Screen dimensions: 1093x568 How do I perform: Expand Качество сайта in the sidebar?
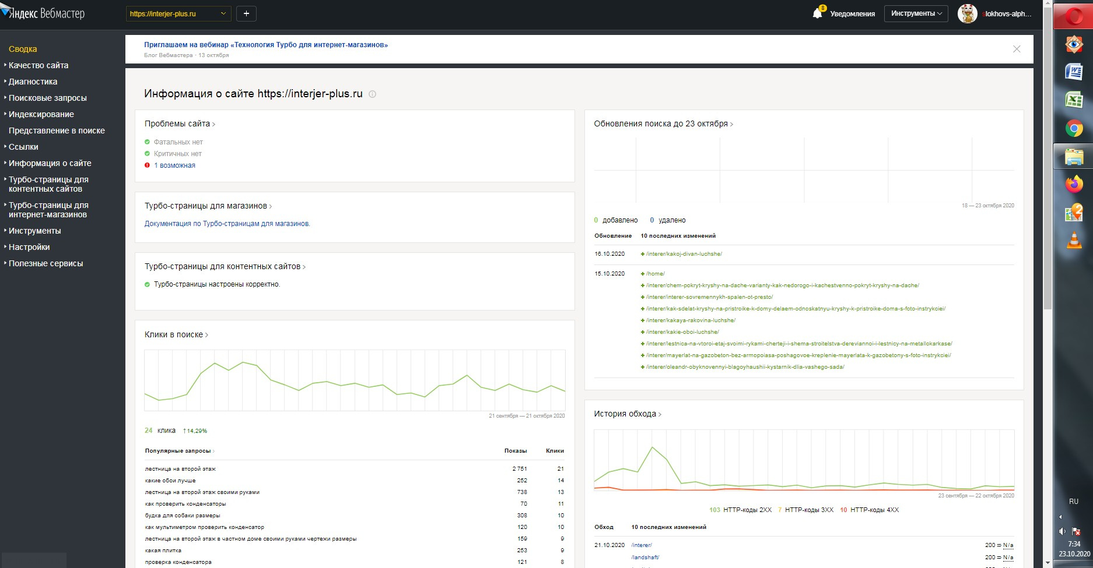click(x=38, y=65)
